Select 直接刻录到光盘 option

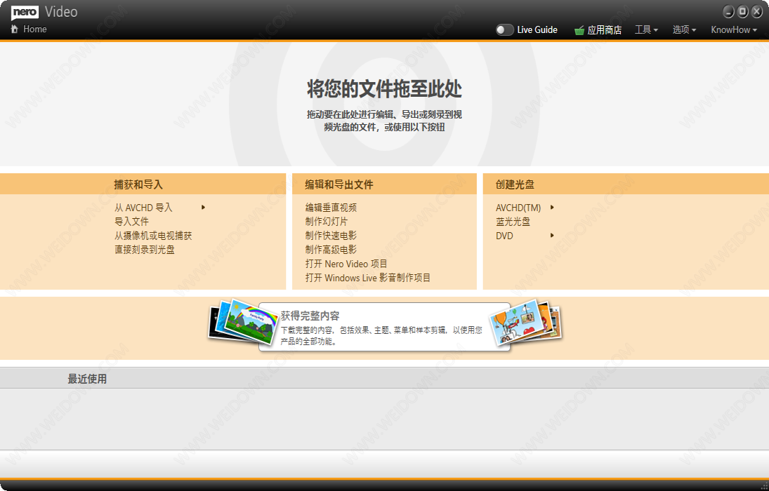[x=145, y=250]
